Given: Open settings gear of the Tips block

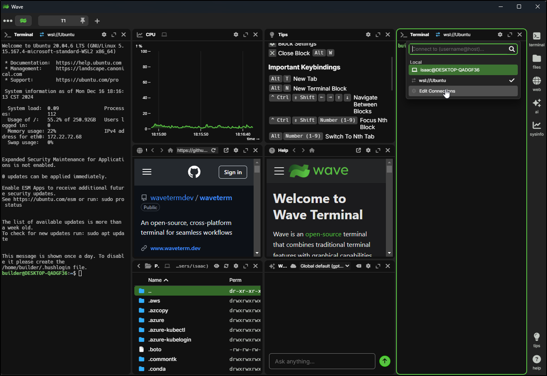Looking at the screenshot, I should 368,35.
